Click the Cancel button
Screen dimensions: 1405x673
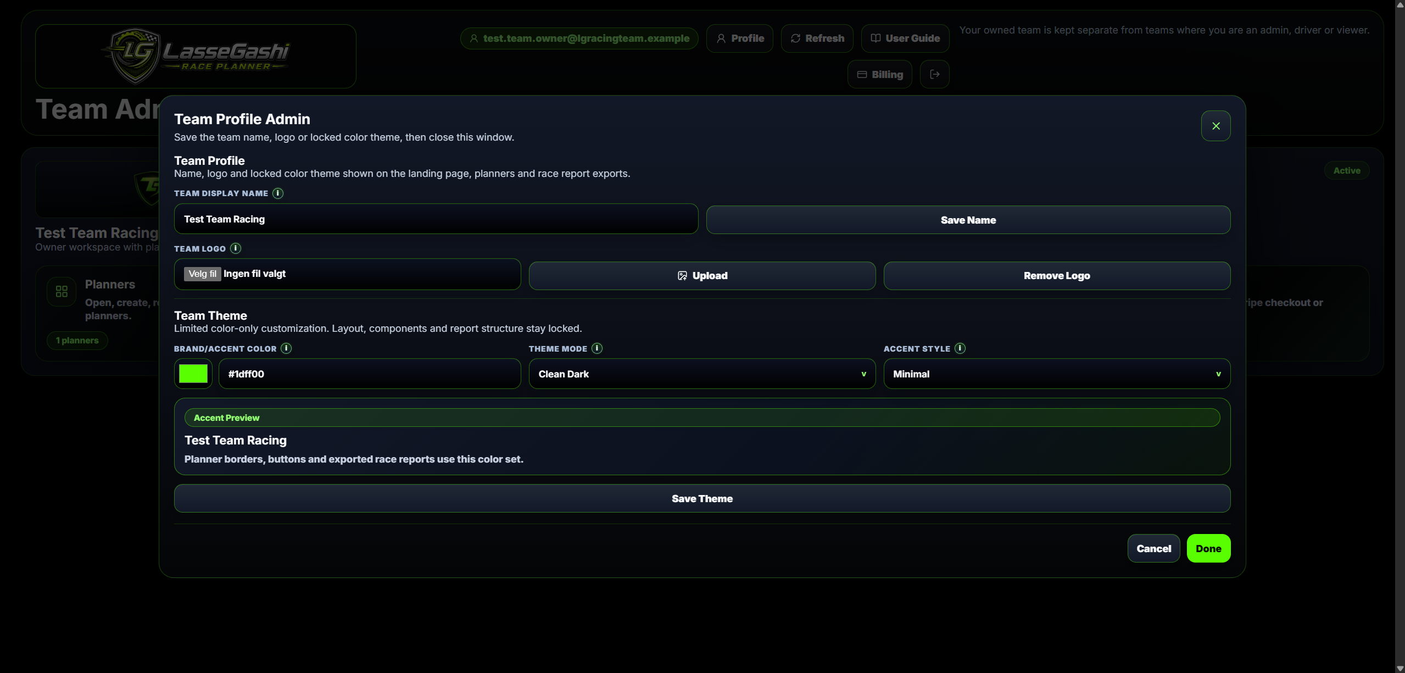[1153, 548]
